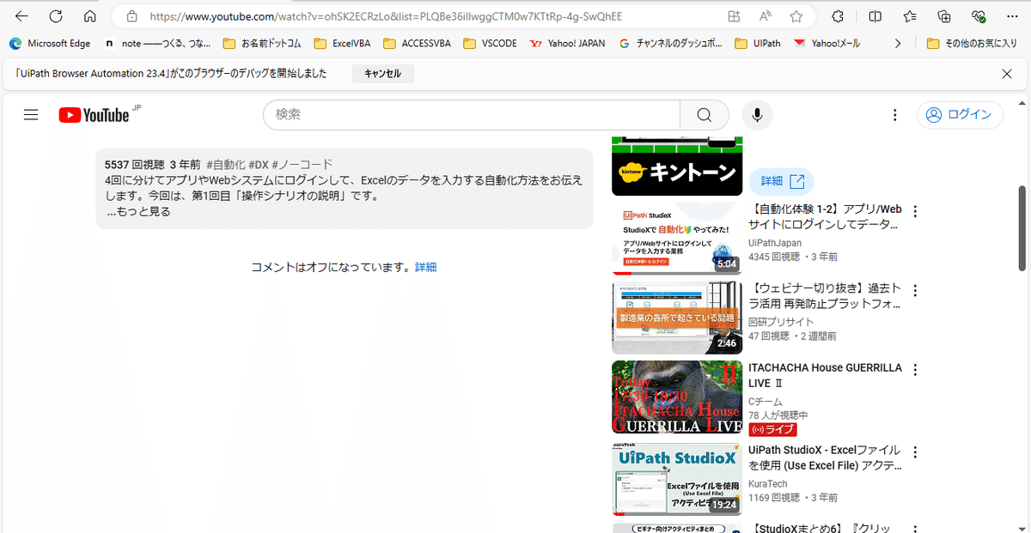The width and height of the screenshot is (1031, 533).
Task: Open the browser extensions puzzle icon
Action: click(838, 16)
